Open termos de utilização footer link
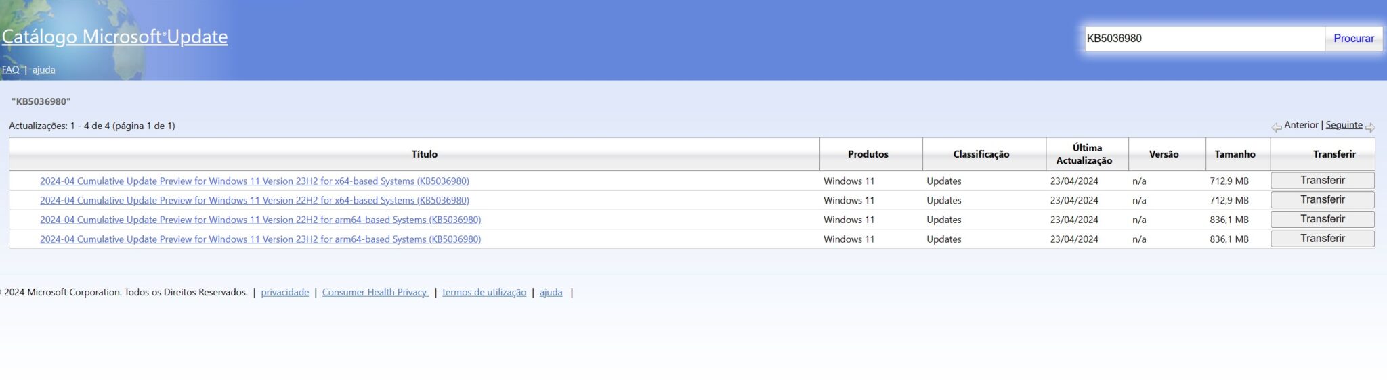The width and height of the screenshot is (1387, 380). point(484,293)
